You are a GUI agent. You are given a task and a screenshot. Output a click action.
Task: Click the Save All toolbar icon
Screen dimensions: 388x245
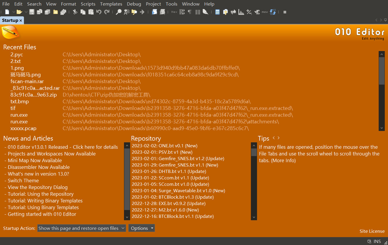(x=47, y=12)
